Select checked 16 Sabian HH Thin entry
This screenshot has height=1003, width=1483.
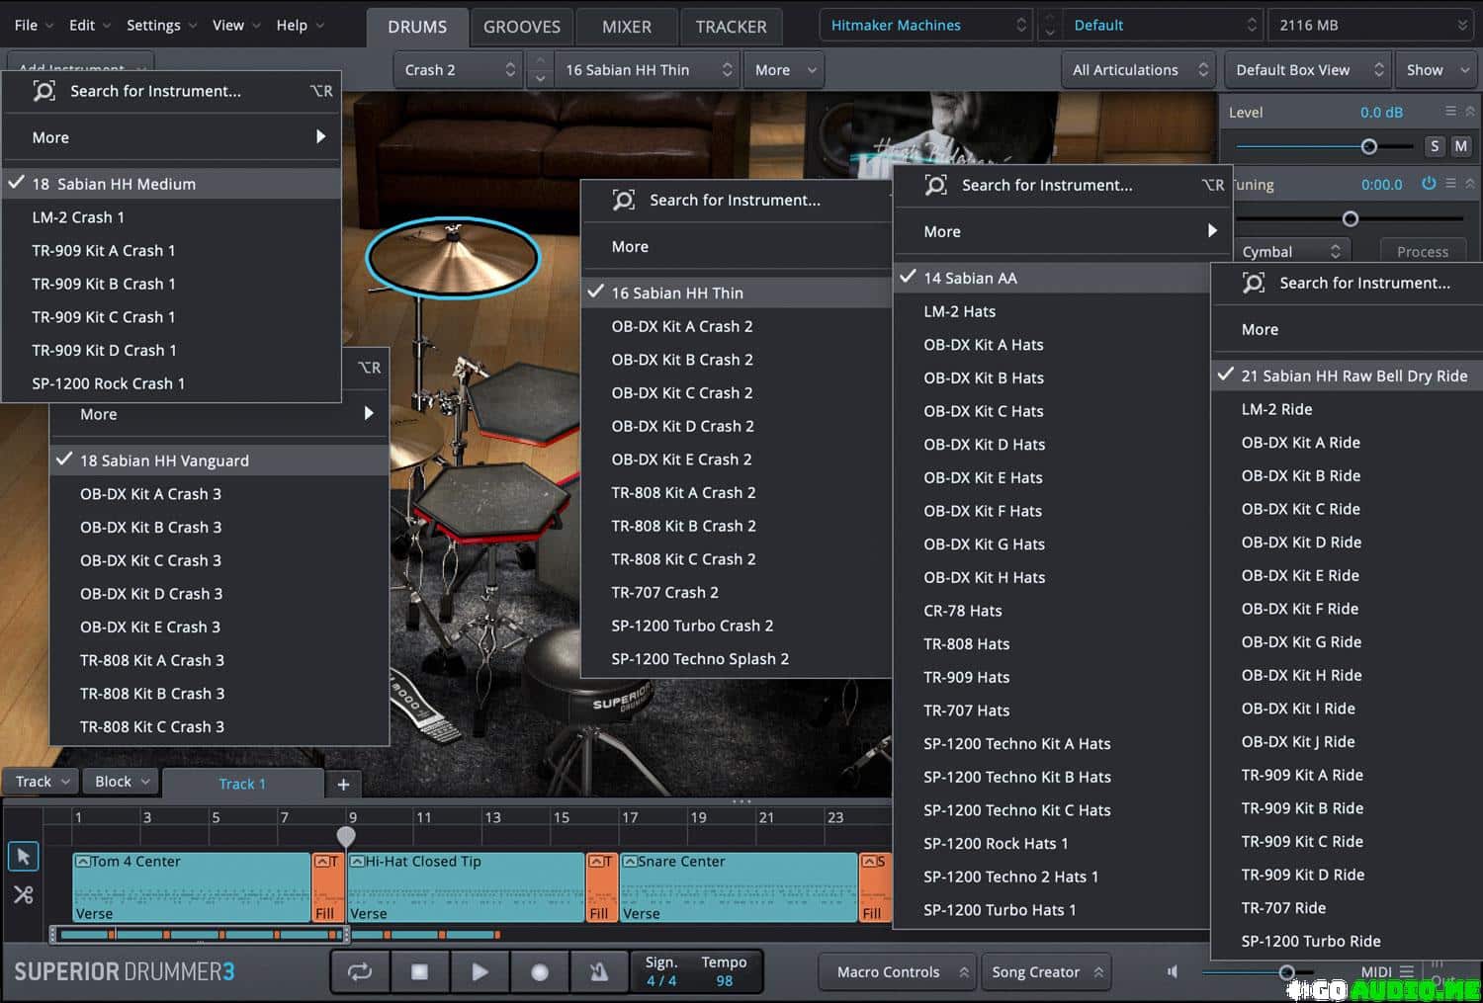coord(737,293)
